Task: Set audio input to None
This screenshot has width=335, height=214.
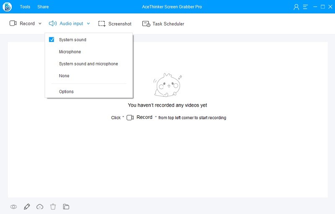Action: pyautogui.click(x=64, y=76)
